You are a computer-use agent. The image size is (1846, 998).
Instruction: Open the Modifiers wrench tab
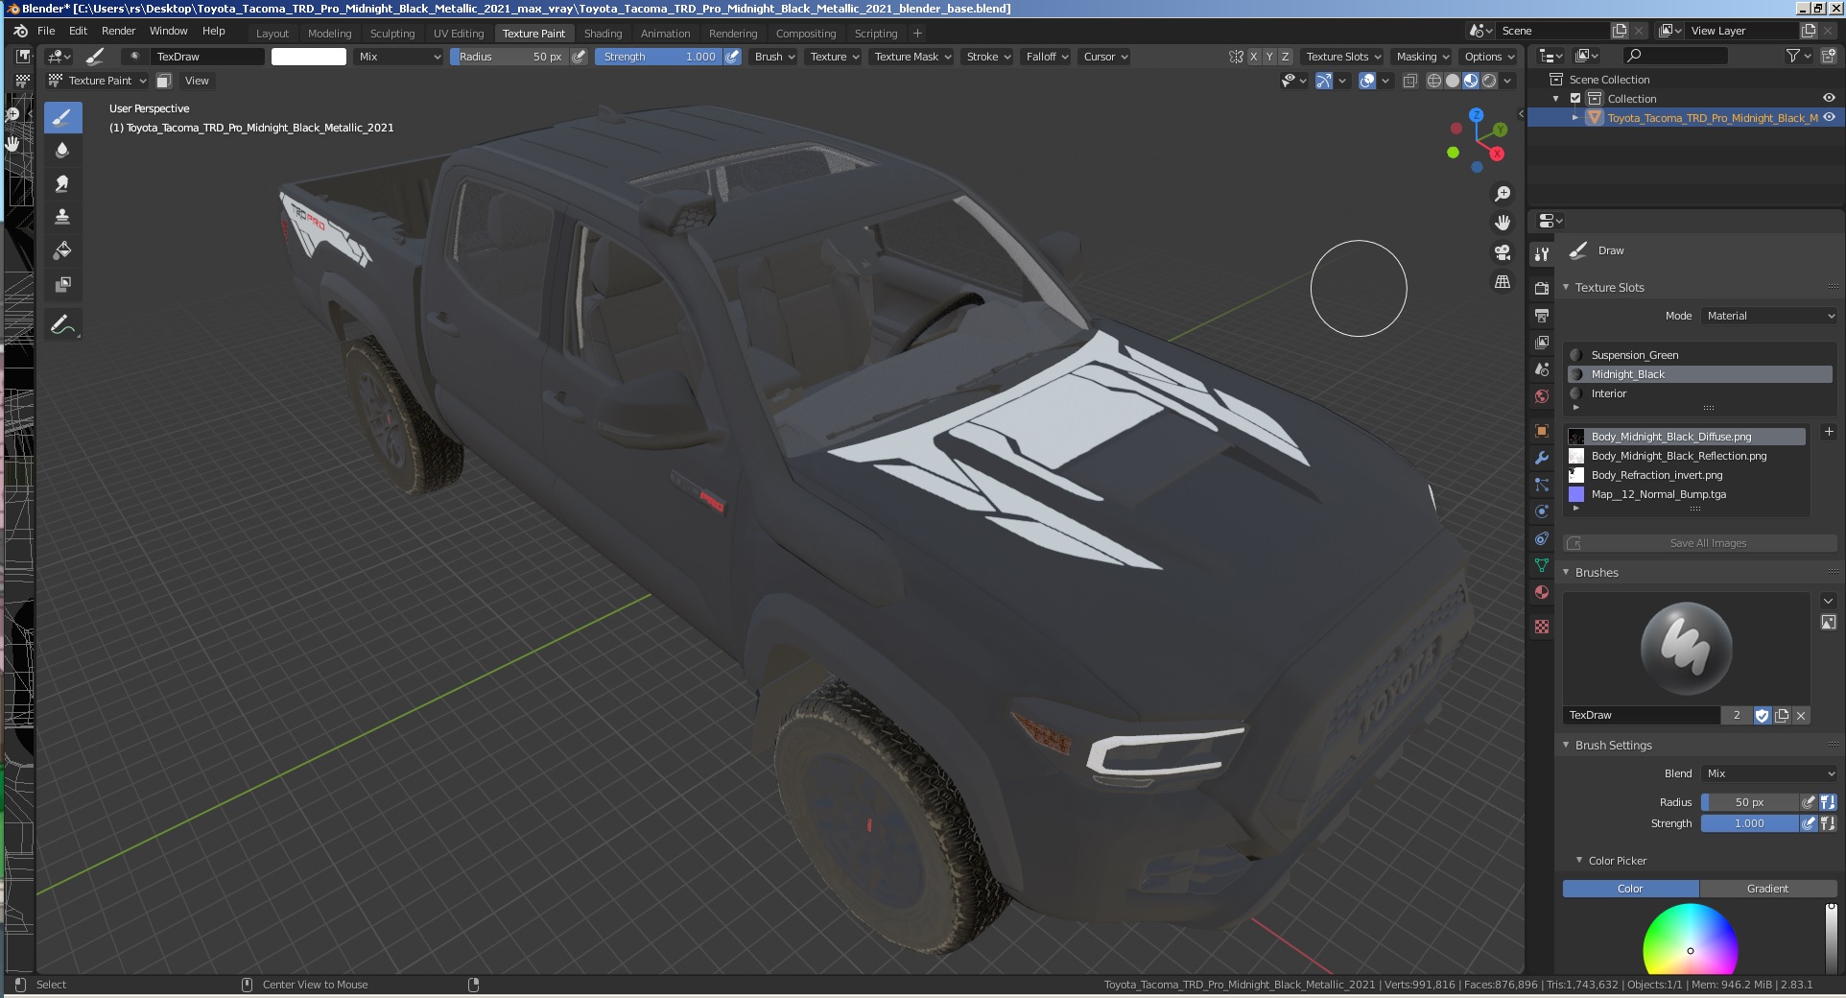(x=1542, y=458)
